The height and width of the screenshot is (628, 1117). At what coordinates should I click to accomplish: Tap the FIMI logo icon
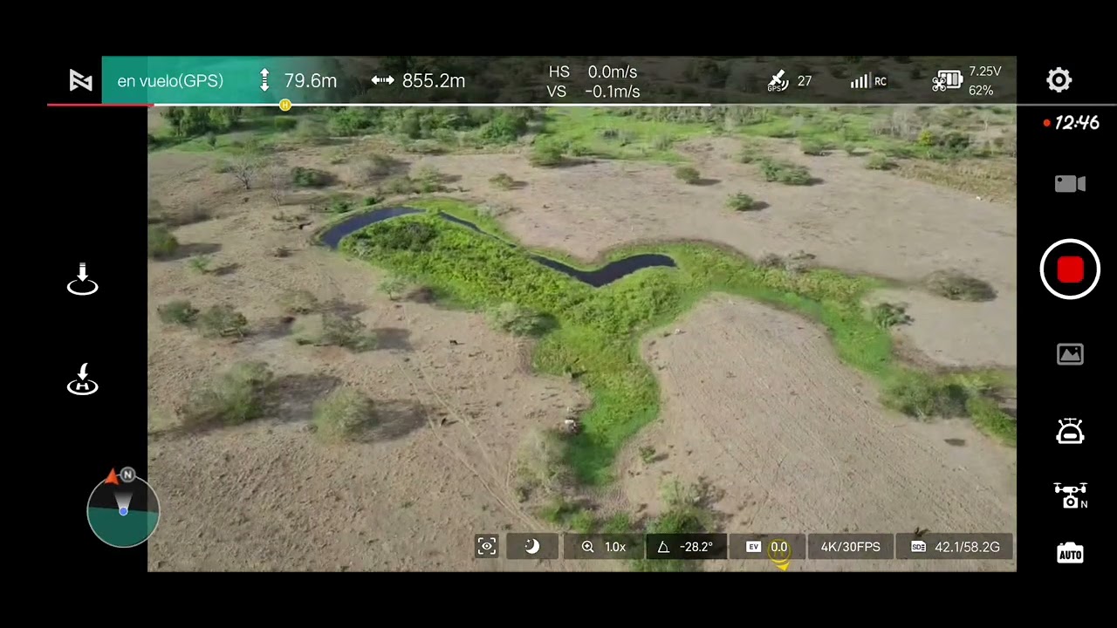(x=81, y=81)
